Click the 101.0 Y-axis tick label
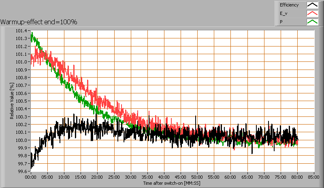Viewport: 324px width, 188px height. pyautogui.click(x=21, y=62)
